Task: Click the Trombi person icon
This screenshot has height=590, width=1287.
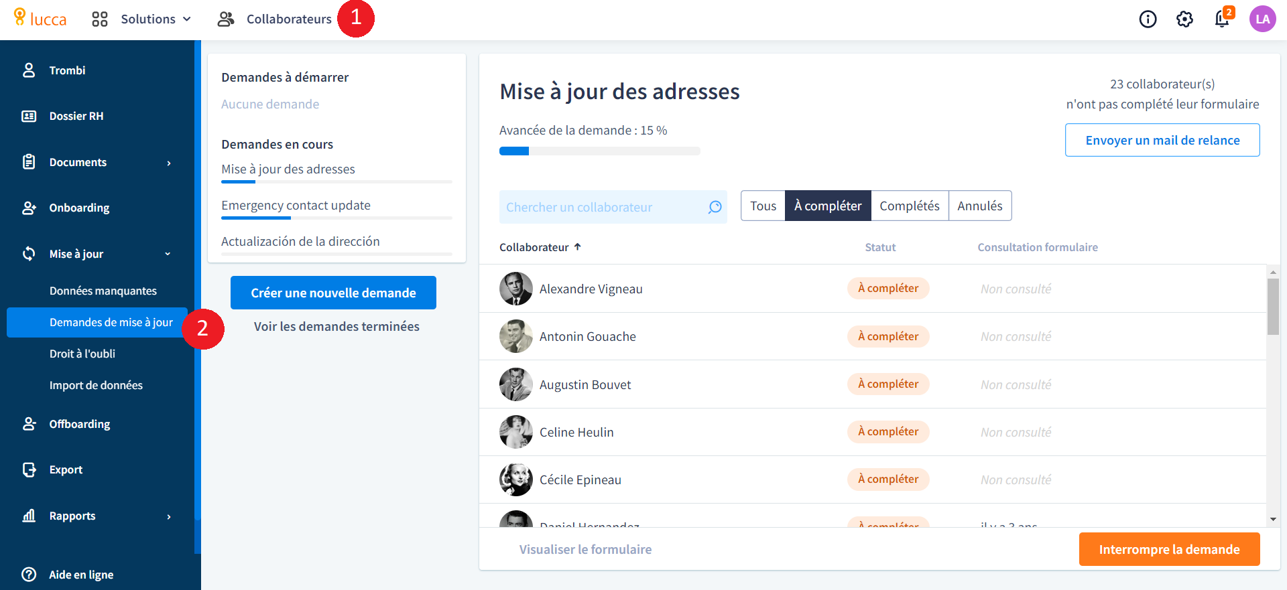Action: pyautogui.click(x=29, y=70)
